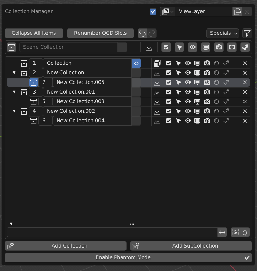This screenshot has height=271, width=257.
Task: Uncheck exclude checkbox for New Collection.005
Action: click(168, 82)
